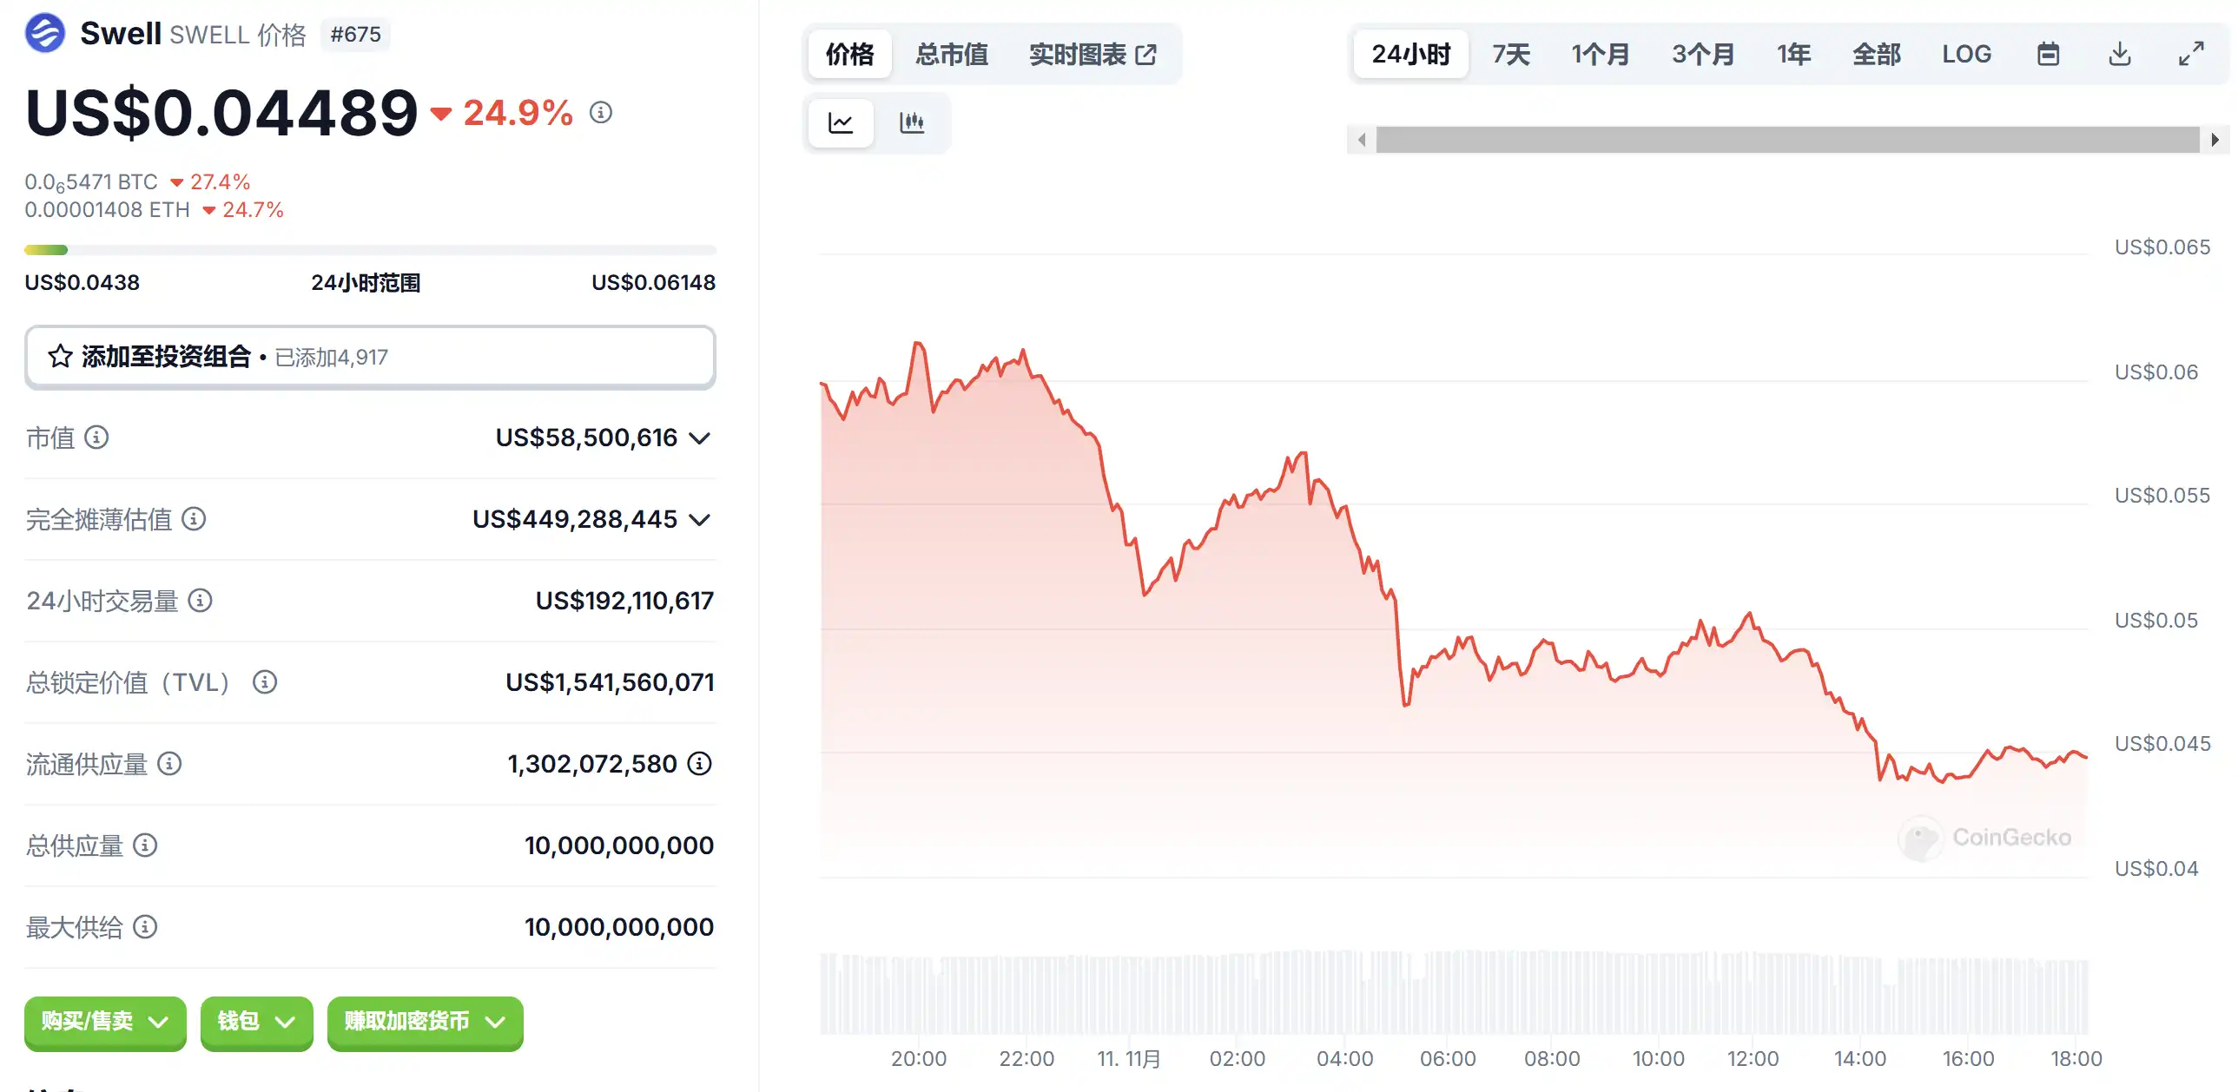
Task: Toggle the LOG scale option
Action: pyautogui.click(x=1966, y=54)
